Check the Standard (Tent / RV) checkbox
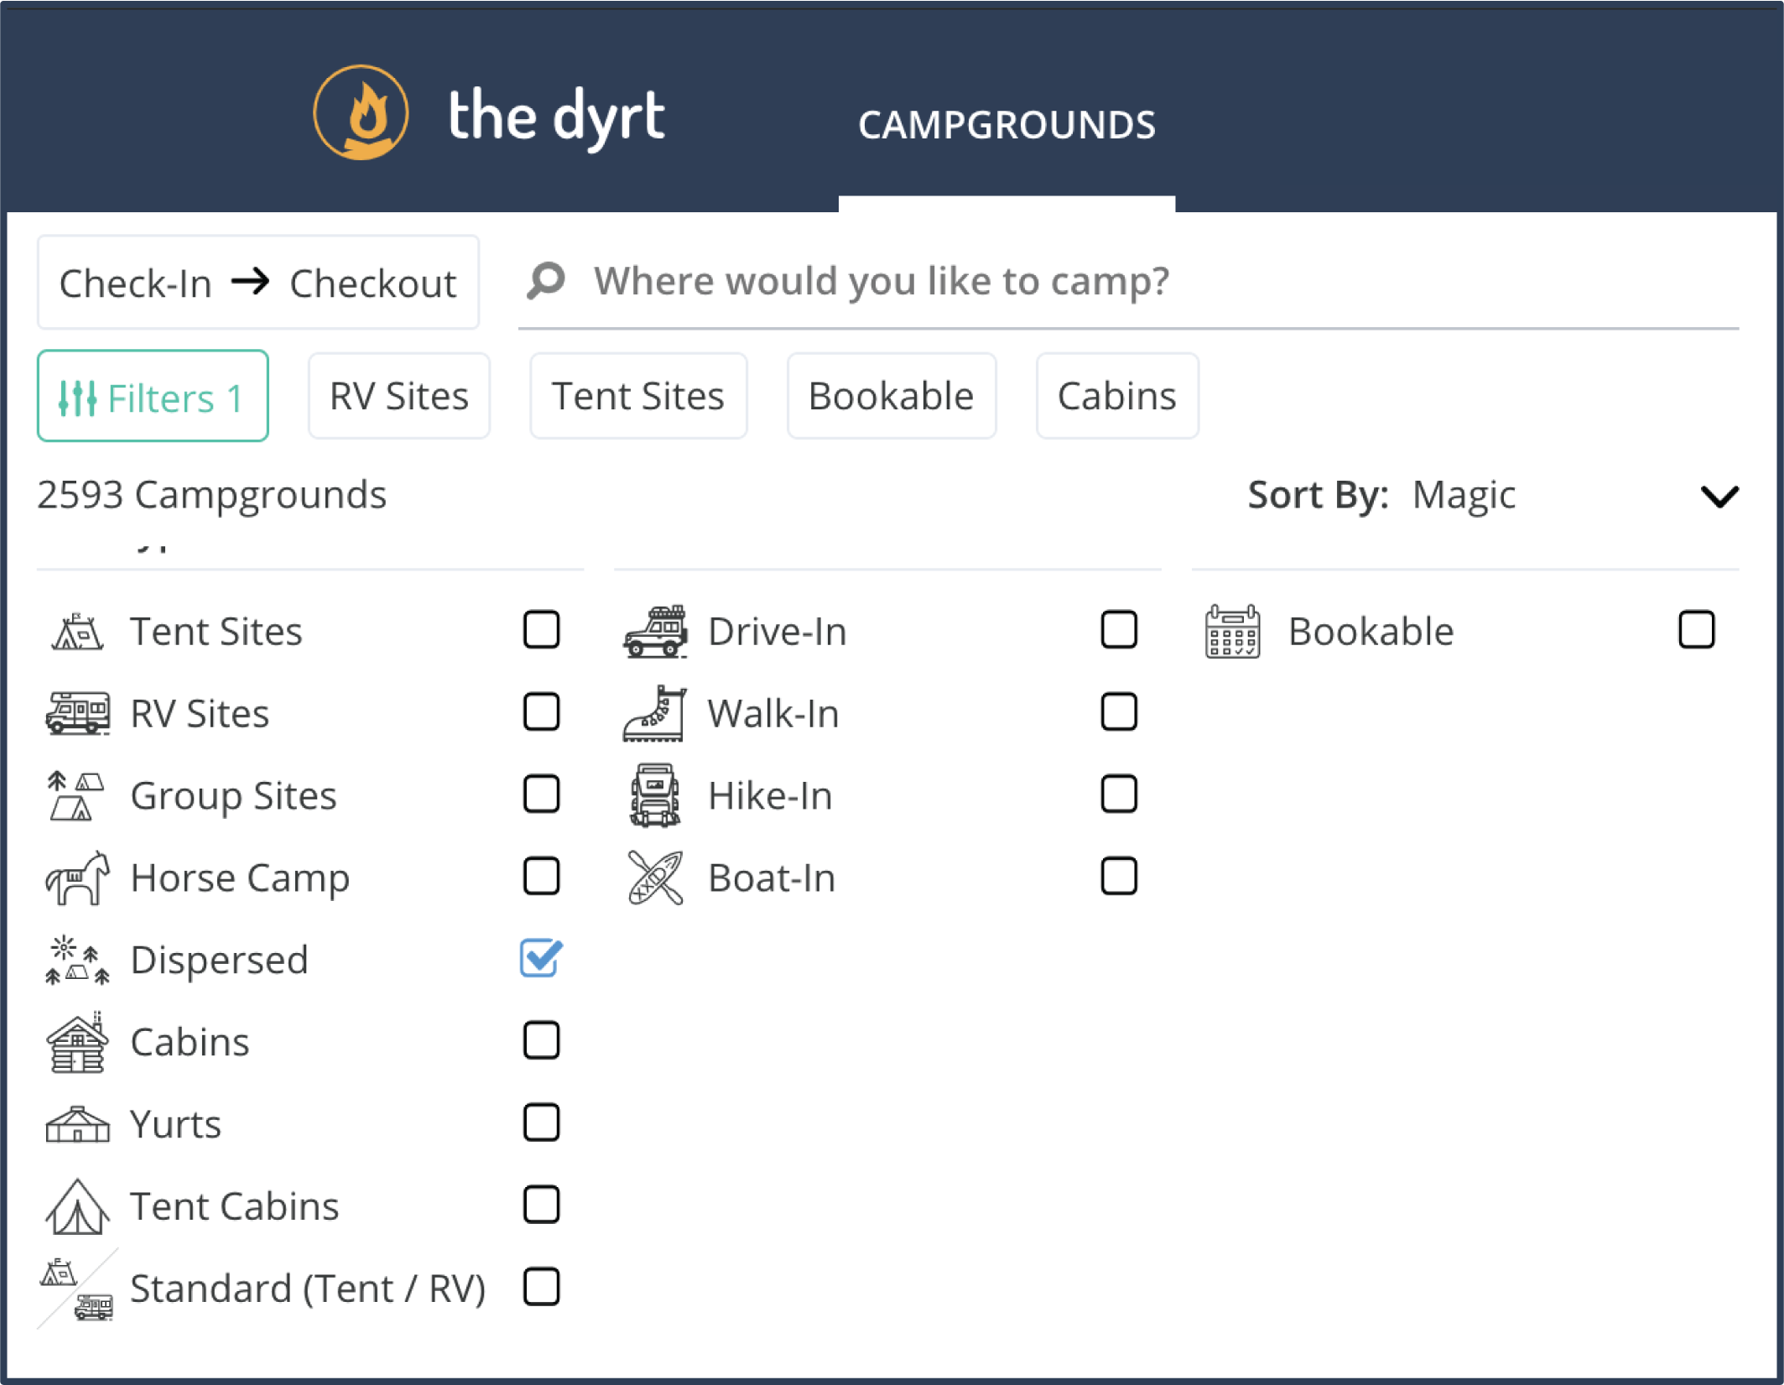This screenshot has width=1784, height=1385. coord(542,1288)
